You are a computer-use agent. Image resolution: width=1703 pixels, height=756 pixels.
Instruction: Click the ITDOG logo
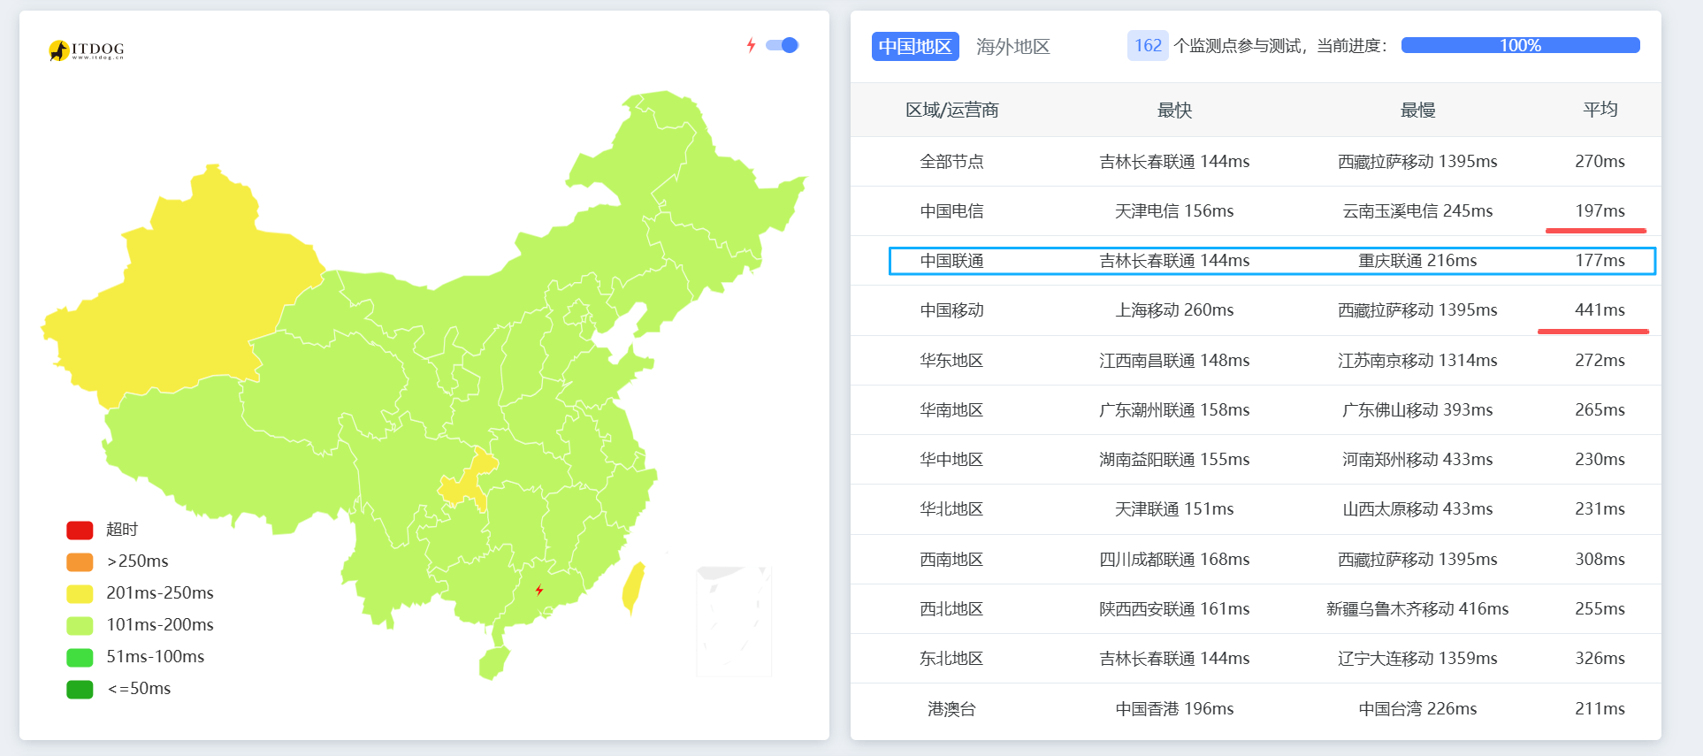tap(87, 50)
